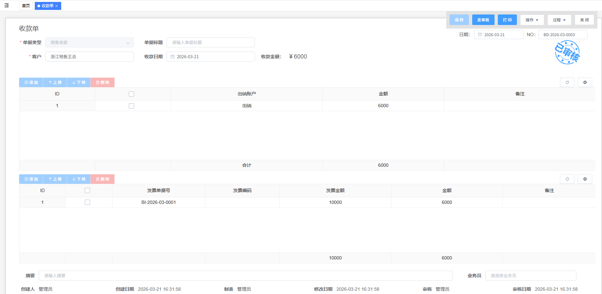The width and height of the screenshot is (602, 294).
Task: Open the 操作 dropdown menu
Action: coord(532,20)
